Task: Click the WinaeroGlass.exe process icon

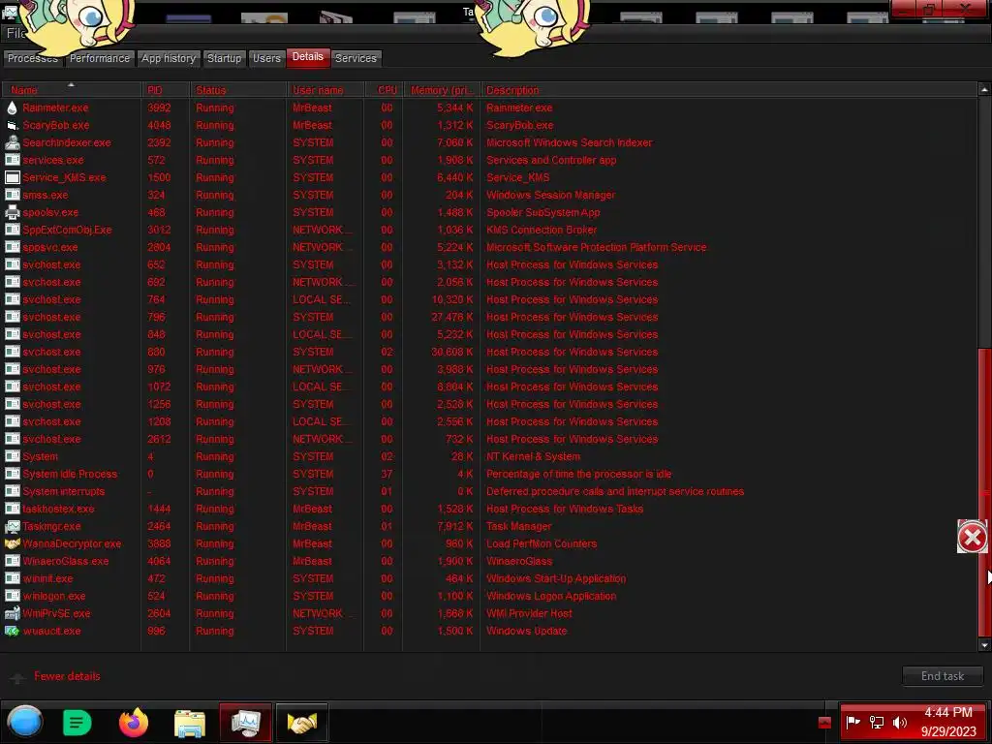Action: (12, 561)
